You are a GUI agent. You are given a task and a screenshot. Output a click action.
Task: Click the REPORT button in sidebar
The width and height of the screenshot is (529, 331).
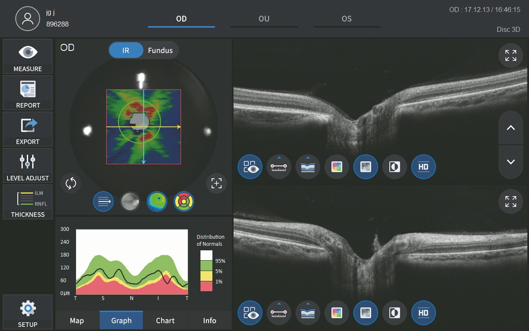28,93
